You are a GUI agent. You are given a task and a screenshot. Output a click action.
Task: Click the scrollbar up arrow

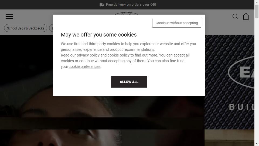pos(257,2)
